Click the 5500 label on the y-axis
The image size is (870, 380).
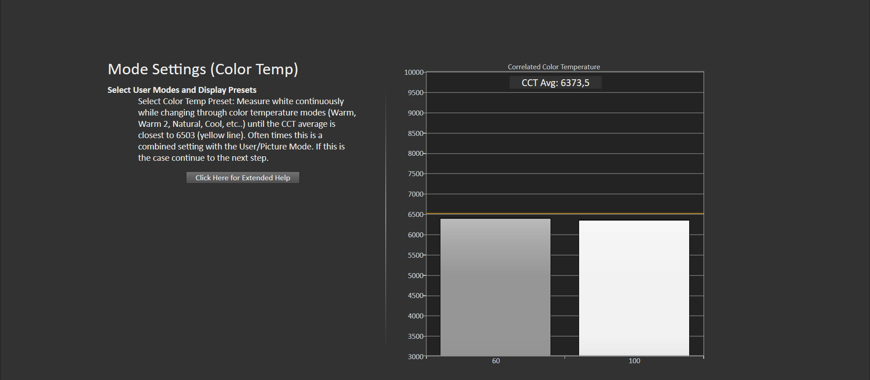click(415, 255)
